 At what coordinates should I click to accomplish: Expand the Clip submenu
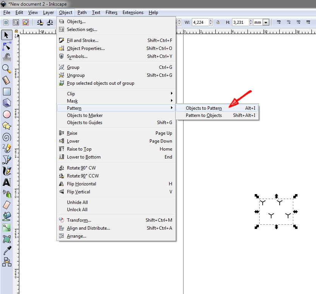(116, 94)
